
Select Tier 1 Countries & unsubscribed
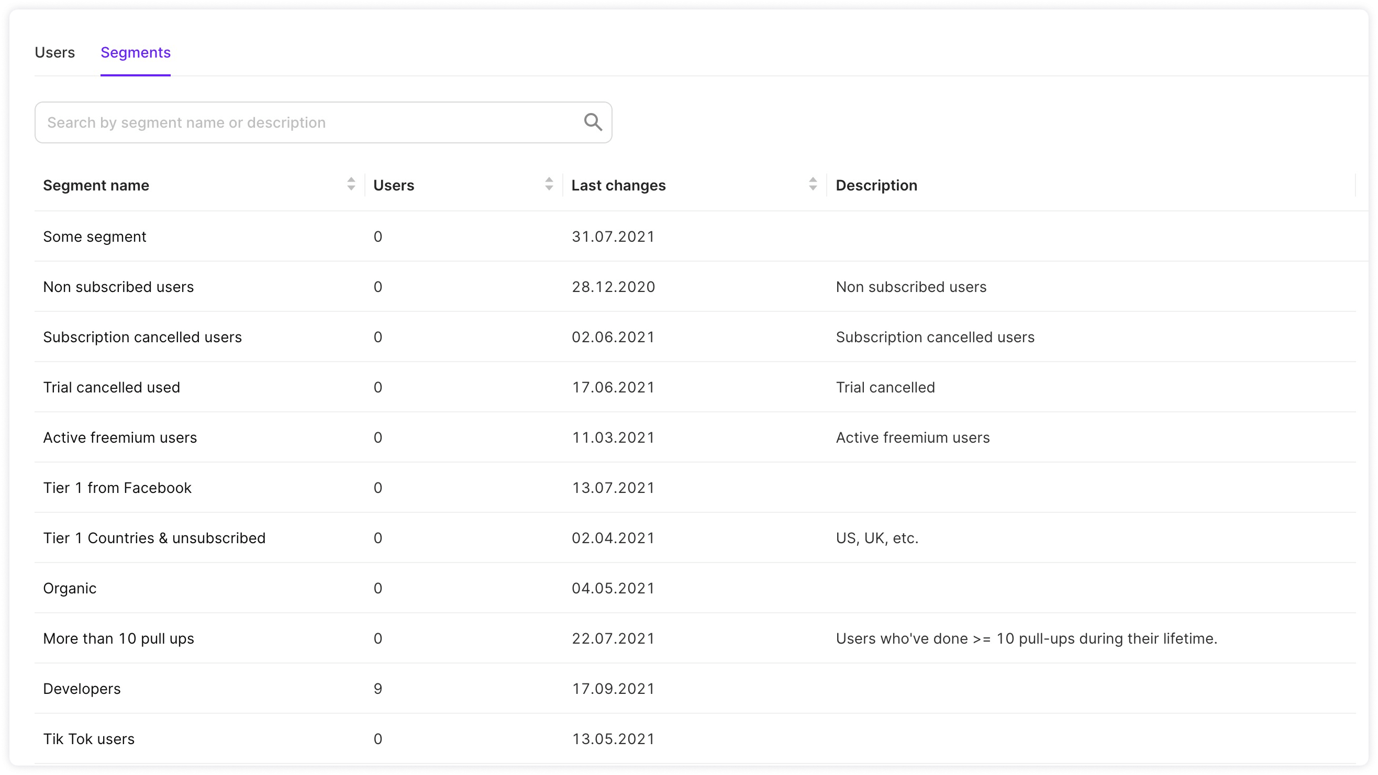coord(154,538)
